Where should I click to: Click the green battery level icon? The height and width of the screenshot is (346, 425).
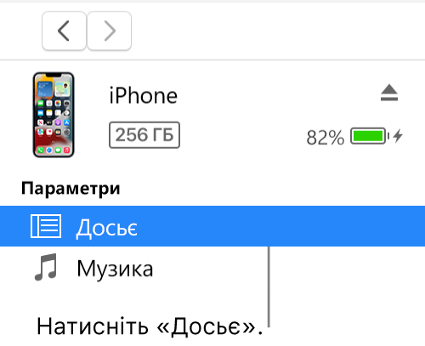368,136
